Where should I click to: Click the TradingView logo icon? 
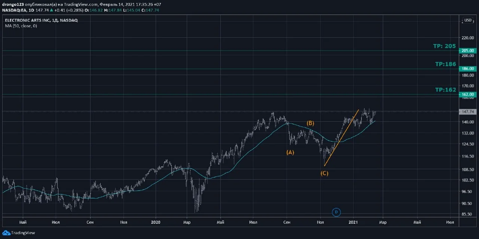click(6, 233)
